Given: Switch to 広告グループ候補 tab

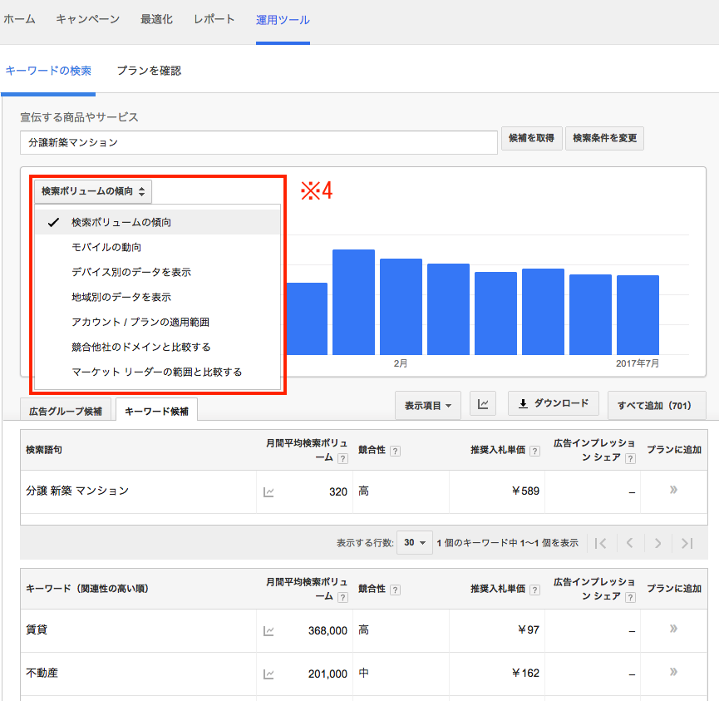Looking at the screenshot, I should (x=66, y=411).
